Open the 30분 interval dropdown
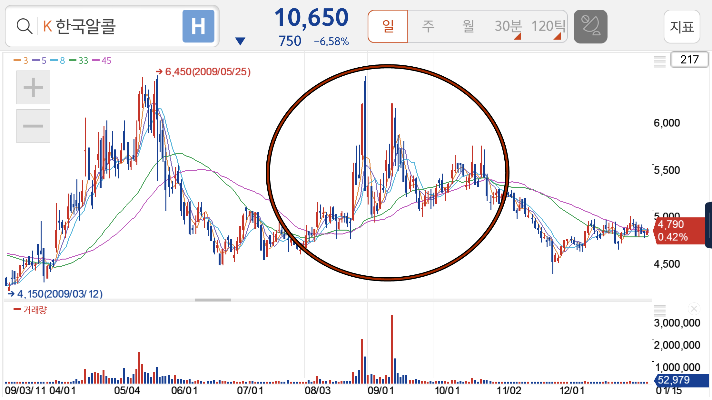The height and width of the screenshot is (400, 712). point(508,26)
